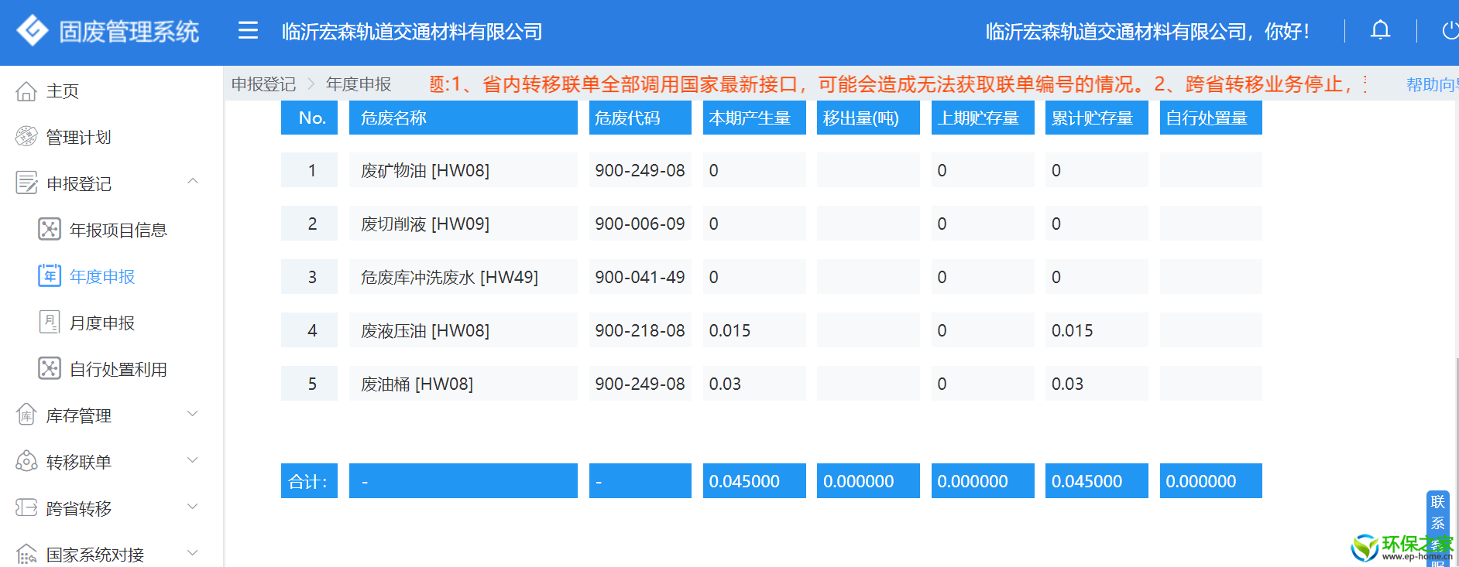Click the 帮助向导 link
This screenshot has width=1459, height=567.
pyautogui.click(x=1430, y=85)
